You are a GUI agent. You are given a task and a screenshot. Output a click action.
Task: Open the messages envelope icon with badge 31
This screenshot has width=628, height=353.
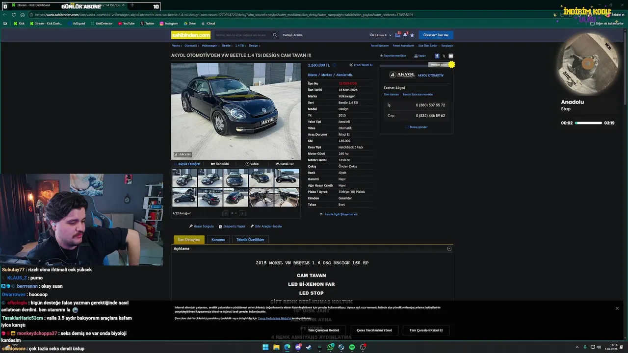pos(398,35)
